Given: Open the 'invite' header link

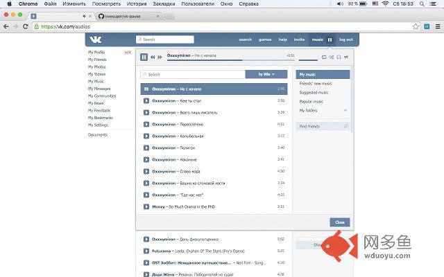Looking at the screenshot, I should click(x=299, y=39).
